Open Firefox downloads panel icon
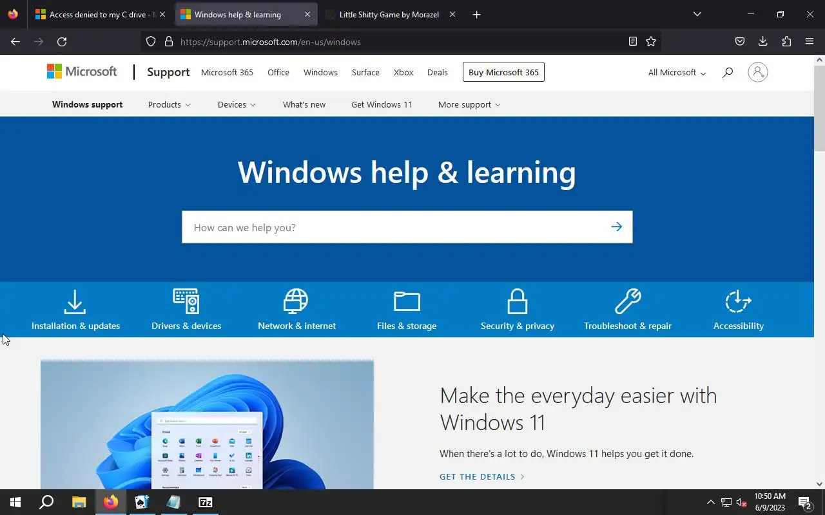The width and height of the screenshot is (825, 515). [763, 41]
